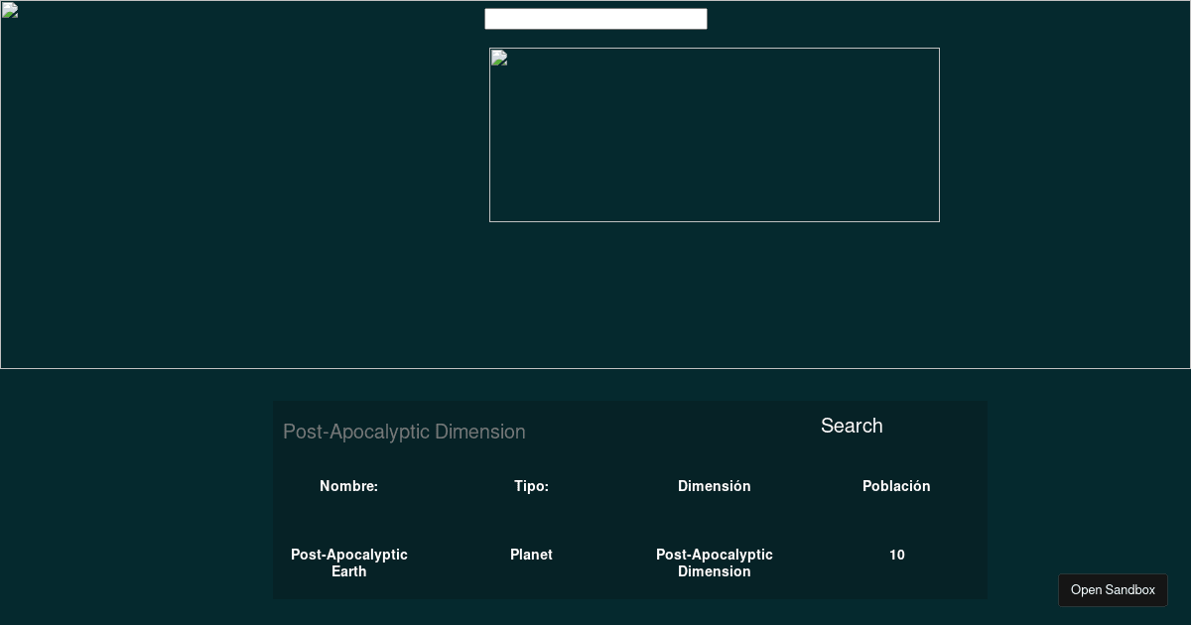This screenshot has height=625, width=1191.
Task: Click the white text field at top
Action: click(595, 19)
